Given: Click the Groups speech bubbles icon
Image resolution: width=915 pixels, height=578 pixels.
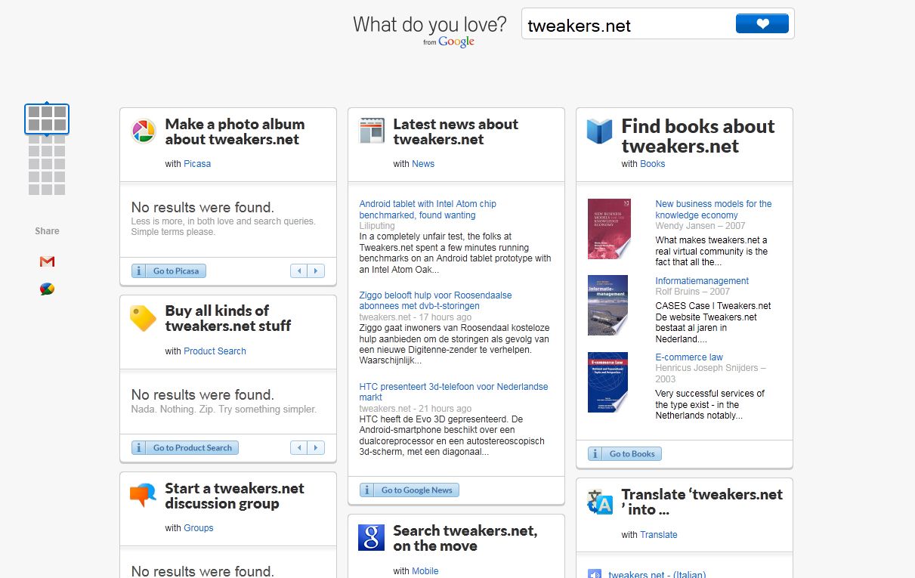Looking at the screenshot, I should point(143,495).
